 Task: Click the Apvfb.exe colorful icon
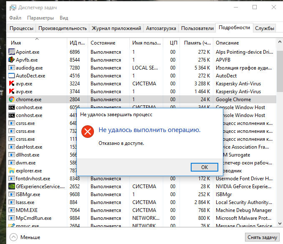(12, 60)
